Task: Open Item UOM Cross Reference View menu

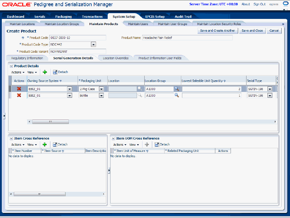Action: [134, 145]
